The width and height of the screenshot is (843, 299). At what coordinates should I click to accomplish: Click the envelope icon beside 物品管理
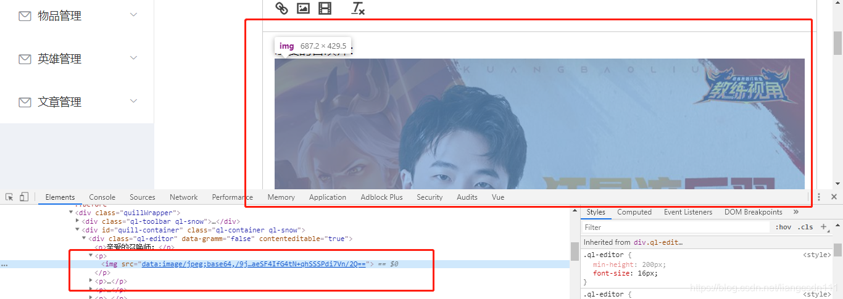click(x=25, y=16)
